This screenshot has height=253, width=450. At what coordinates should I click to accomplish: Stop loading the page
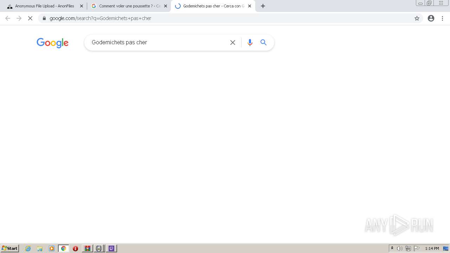[x=30, y=18]
